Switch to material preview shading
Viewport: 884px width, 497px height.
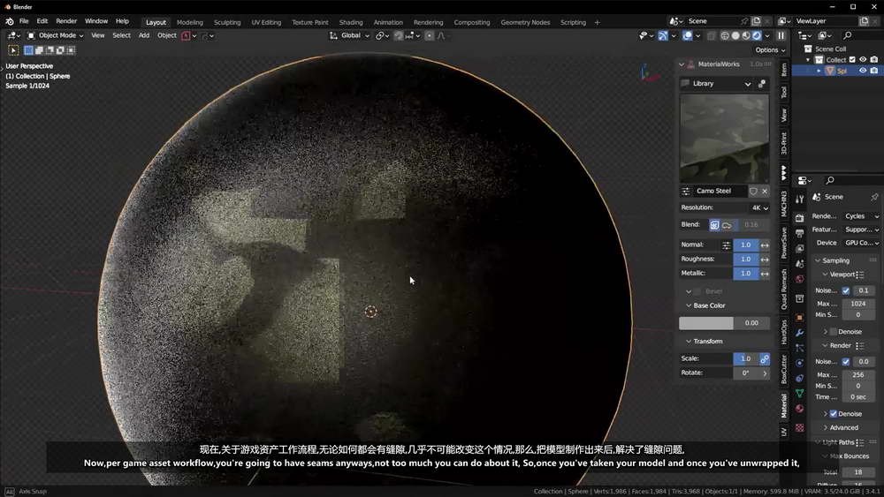(x=746, y=35)
